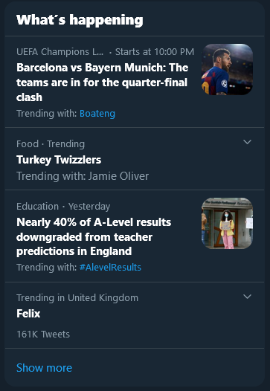270x391 pixels.
Task: Open the Messi thumbnail for Barcelona match
Action: pyautogui.click(x=227, y=69)
